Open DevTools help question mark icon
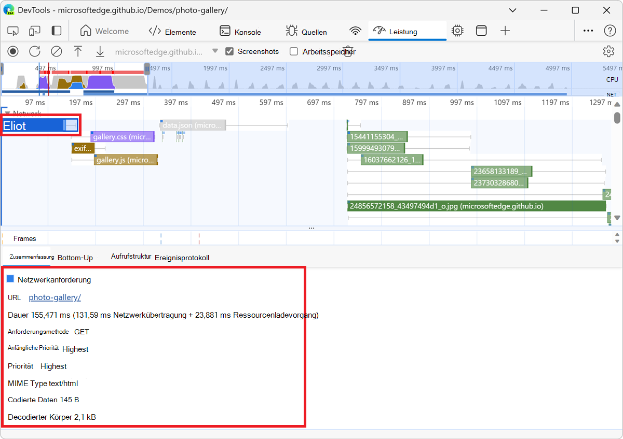The width and height of the screenshot is (623, 439). 610,31
